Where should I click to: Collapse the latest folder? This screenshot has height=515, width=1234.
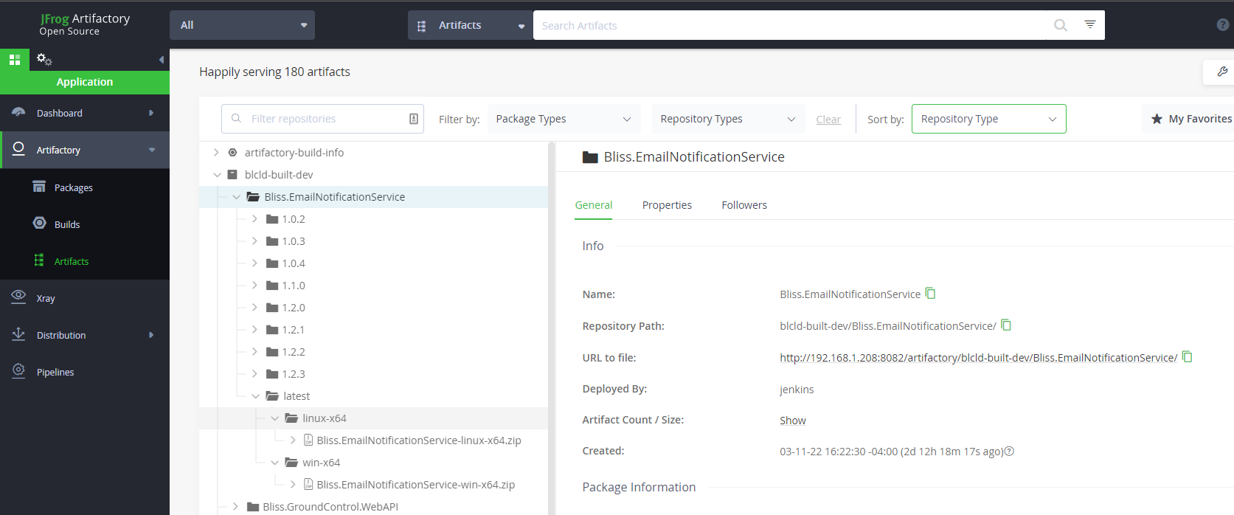coord(256,396)
